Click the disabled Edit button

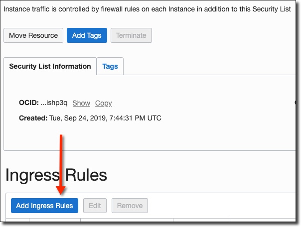95,206
